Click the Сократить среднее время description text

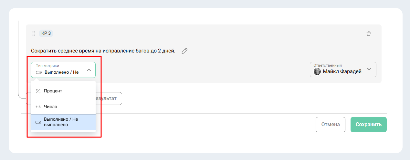click(x=103, y=51)
